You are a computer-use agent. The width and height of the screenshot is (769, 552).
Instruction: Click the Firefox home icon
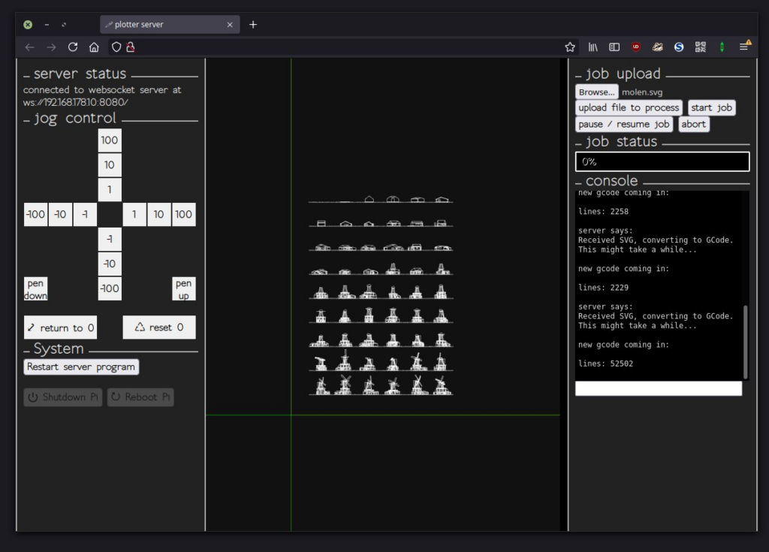[x=94, y=47]
